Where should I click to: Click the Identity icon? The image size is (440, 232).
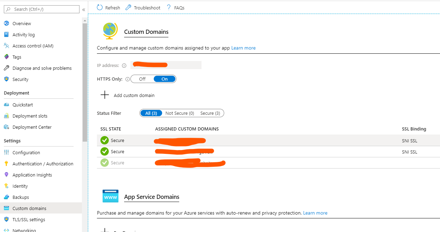6,186
